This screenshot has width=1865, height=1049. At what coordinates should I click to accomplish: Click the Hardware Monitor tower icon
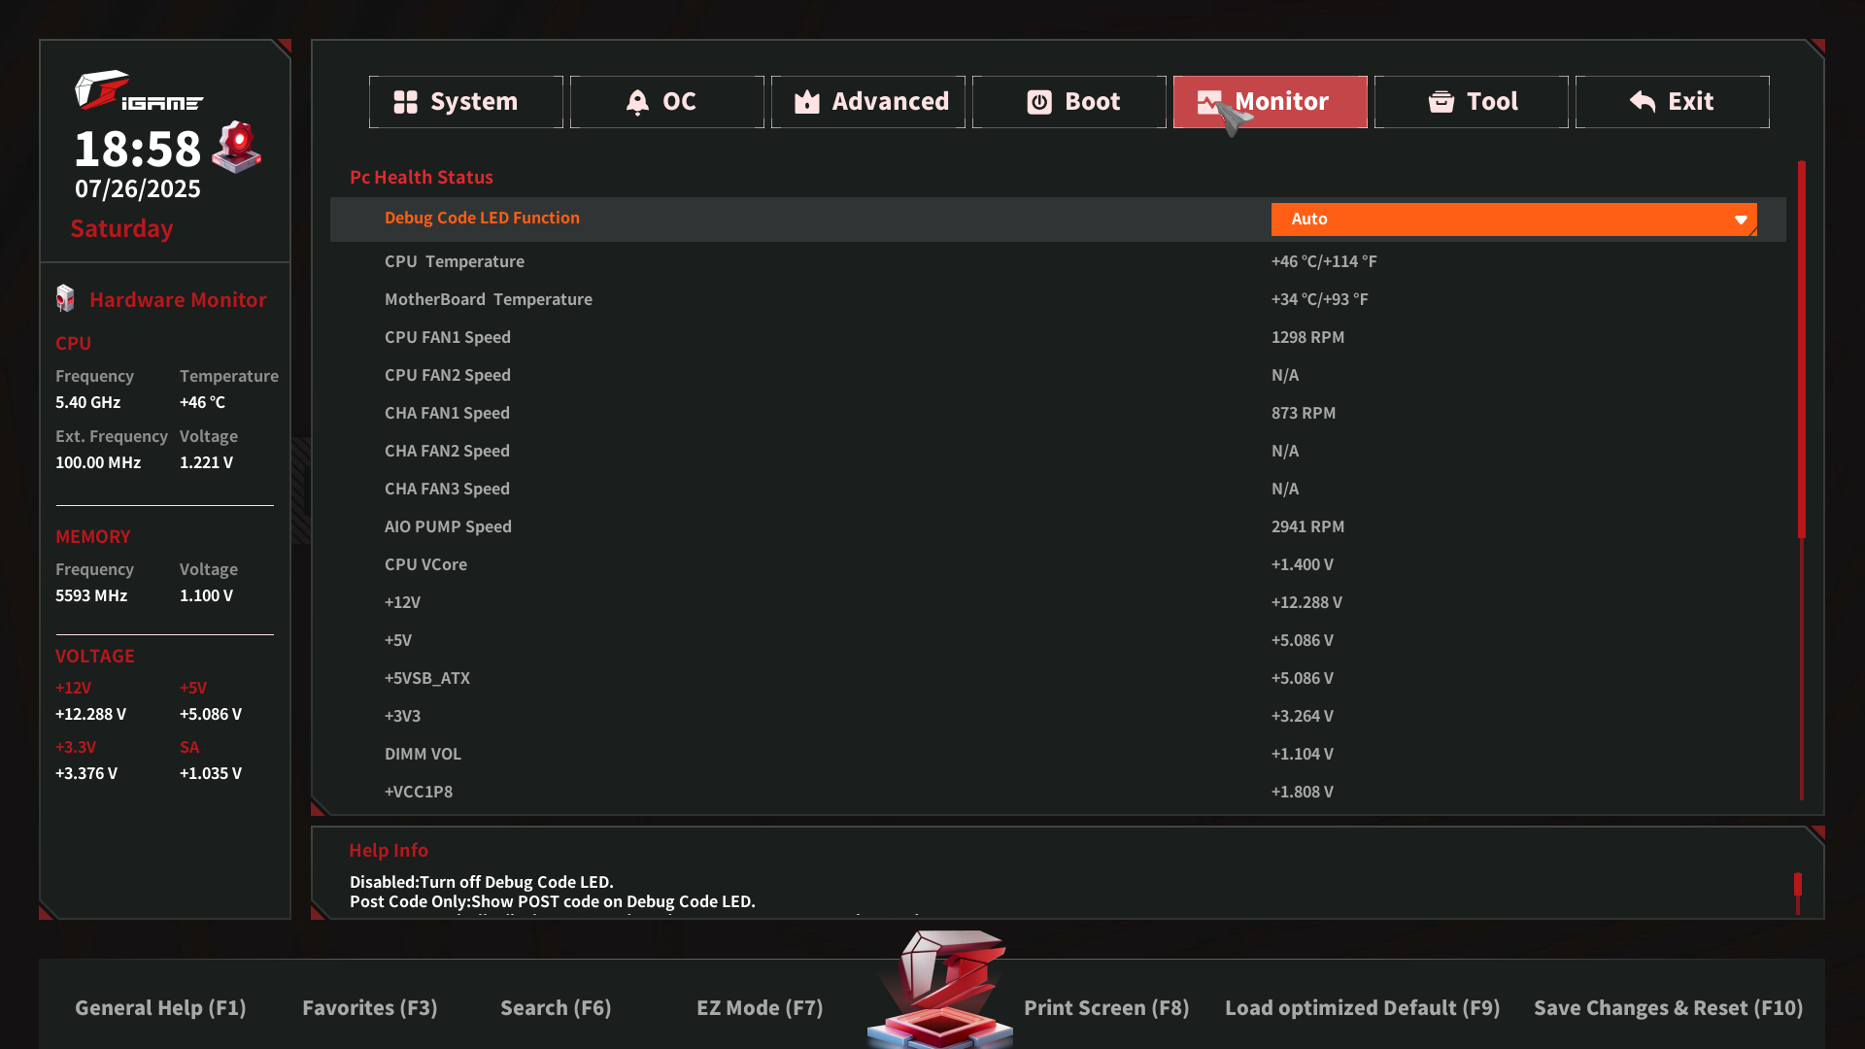tap(65, 299)
